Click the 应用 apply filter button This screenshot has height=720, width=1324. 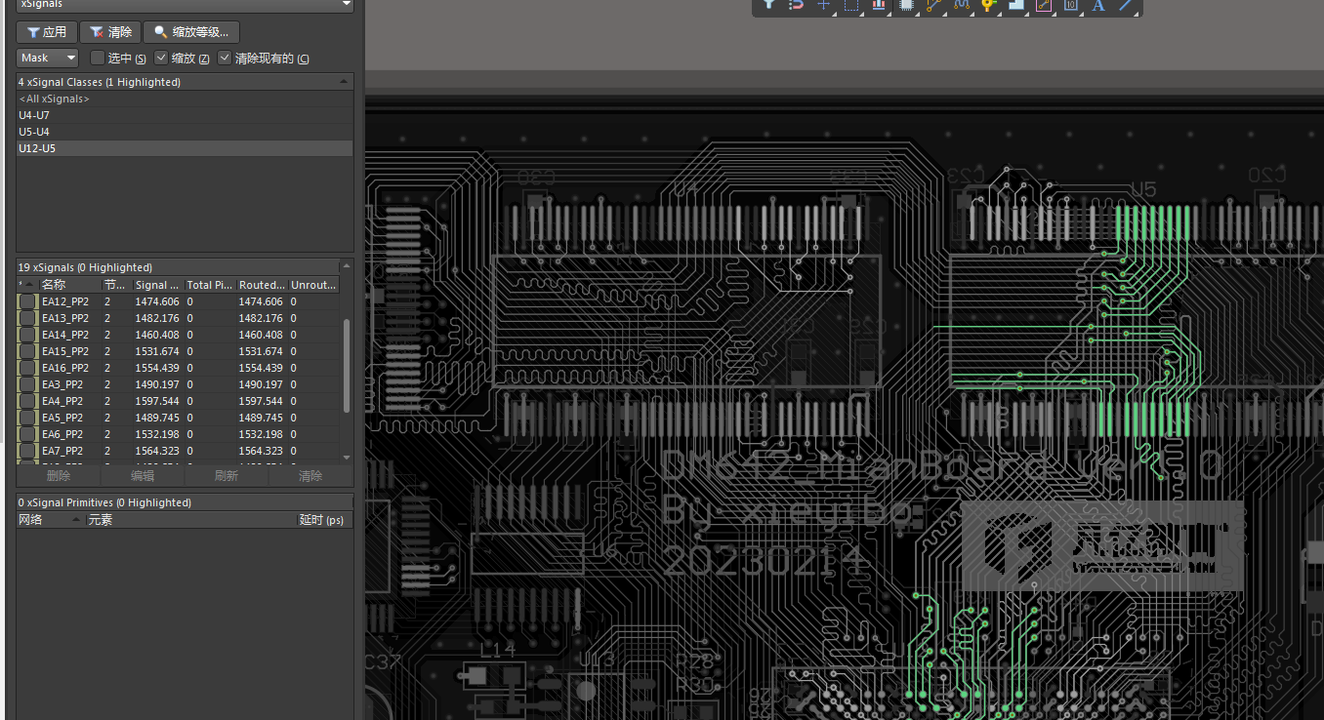[47, 32]
